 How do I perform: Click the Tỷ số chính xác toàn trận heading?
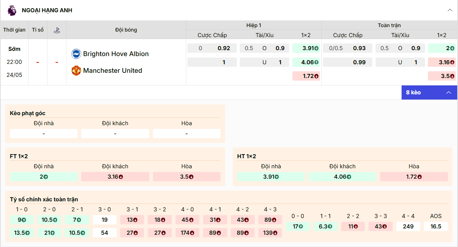[x=44, y=199]
